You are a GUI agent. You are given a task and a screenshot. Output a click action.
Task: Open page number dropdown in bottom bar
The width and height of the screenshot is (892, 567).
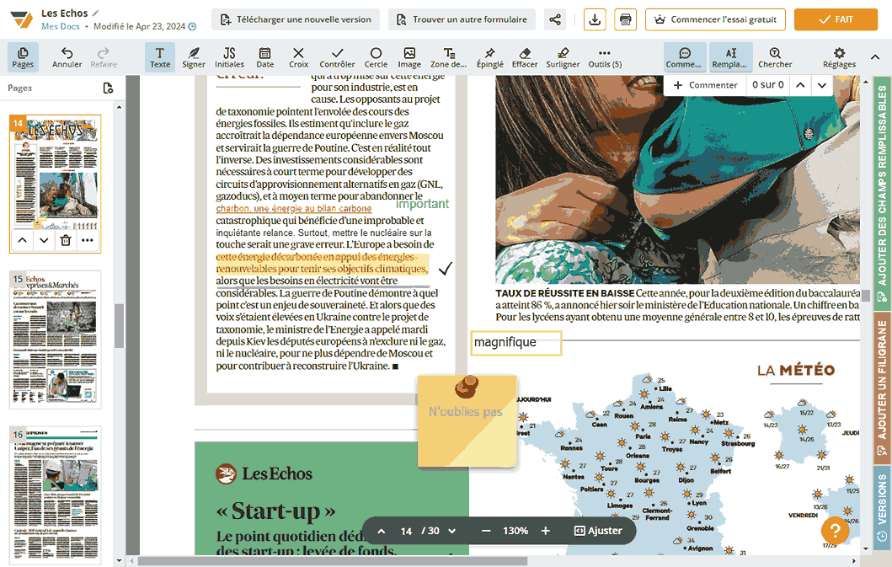pos(452,531)
